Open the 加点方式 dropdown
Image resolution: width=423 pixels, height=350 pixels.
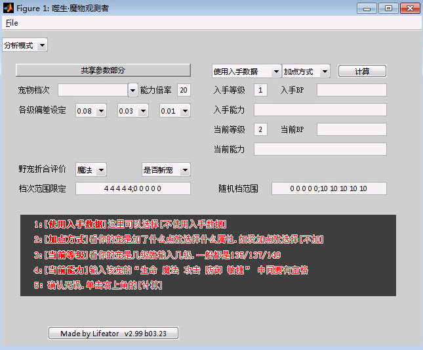[x=308, y=71]
